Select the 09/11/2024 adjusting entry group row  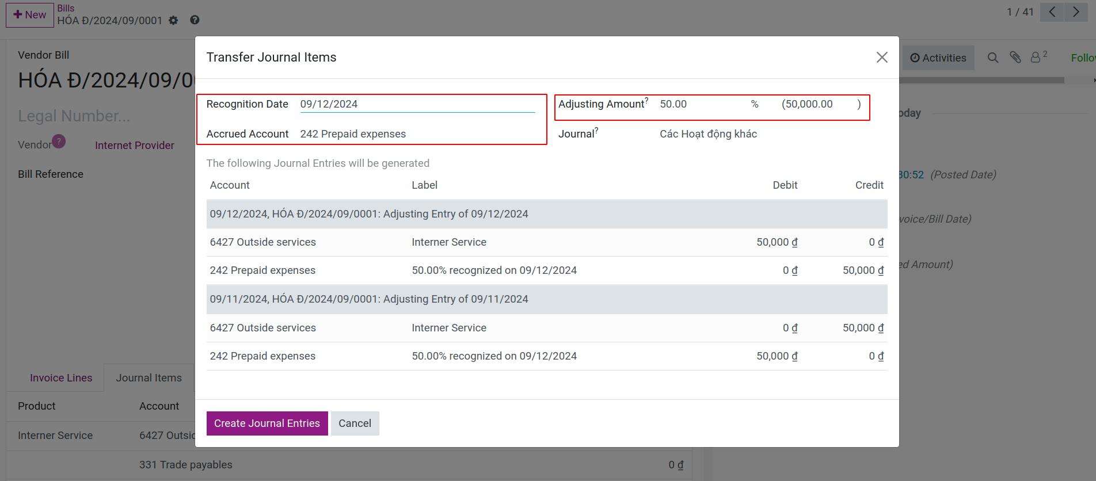tap(547, 299)
